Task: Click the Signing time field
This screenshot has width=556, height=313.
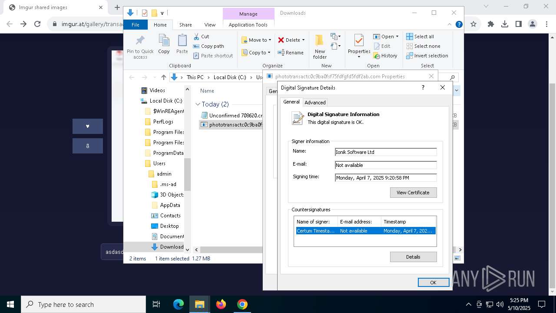Action: (x=386, y=177)
